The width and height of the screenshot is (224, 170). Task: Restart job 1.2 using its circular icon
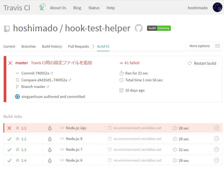click(x=217, y=139)
